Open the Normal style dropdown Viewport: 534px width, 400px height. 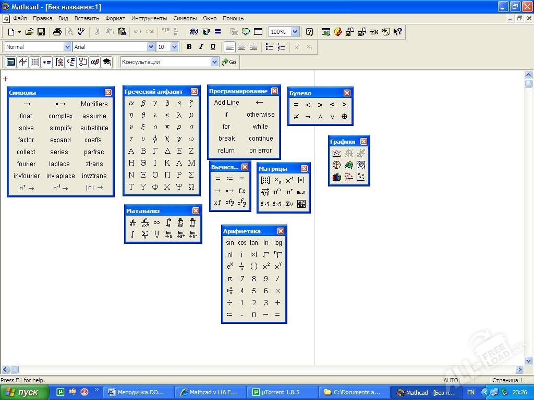pos(67,47)
